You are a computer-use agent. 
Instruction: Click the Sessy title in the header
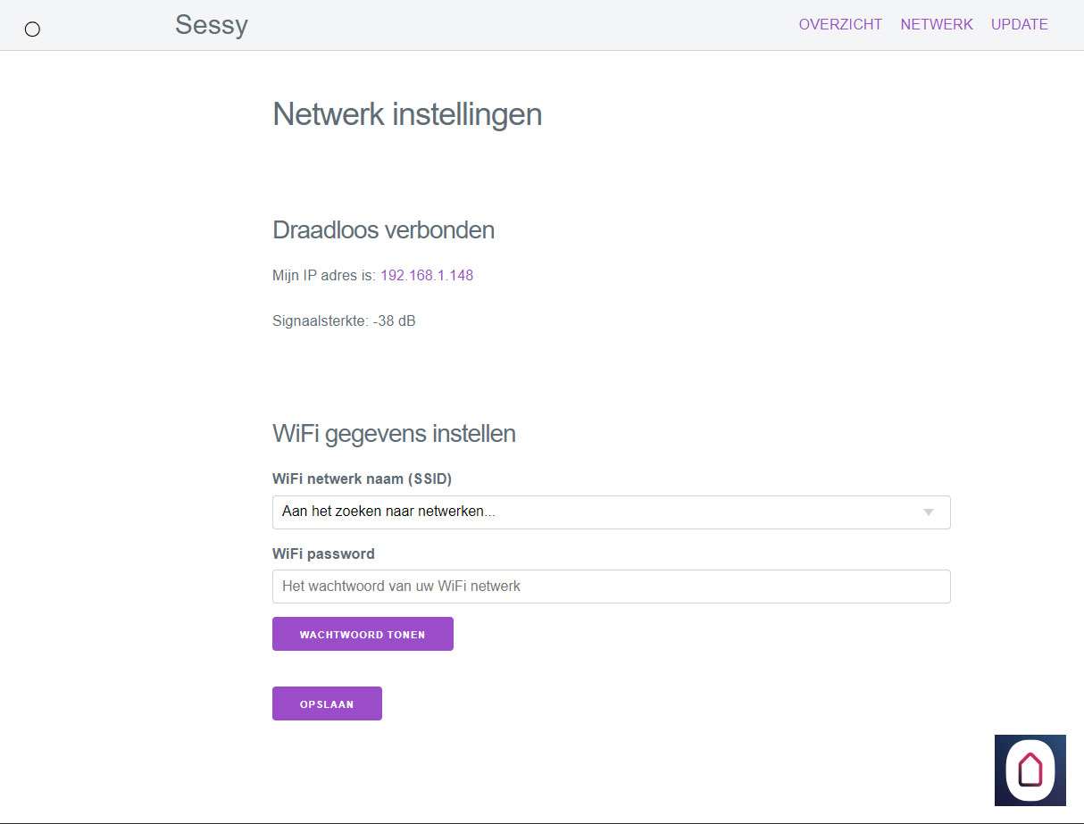211,25
